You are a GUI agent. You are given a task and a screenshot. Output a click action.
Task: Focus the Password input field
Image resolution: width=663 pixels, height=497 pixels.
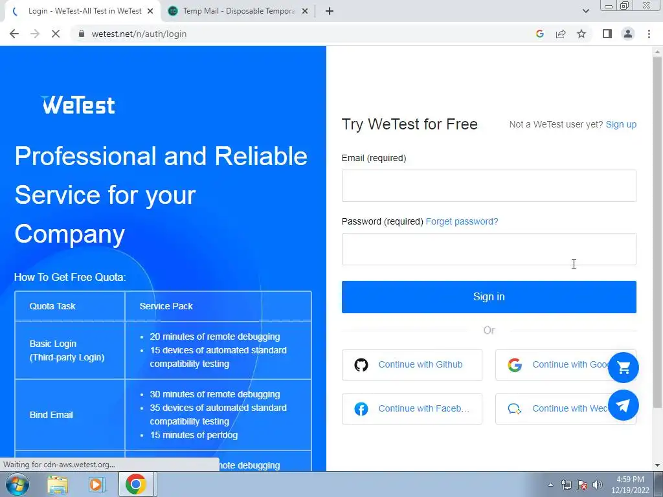[x=489, y=249]
